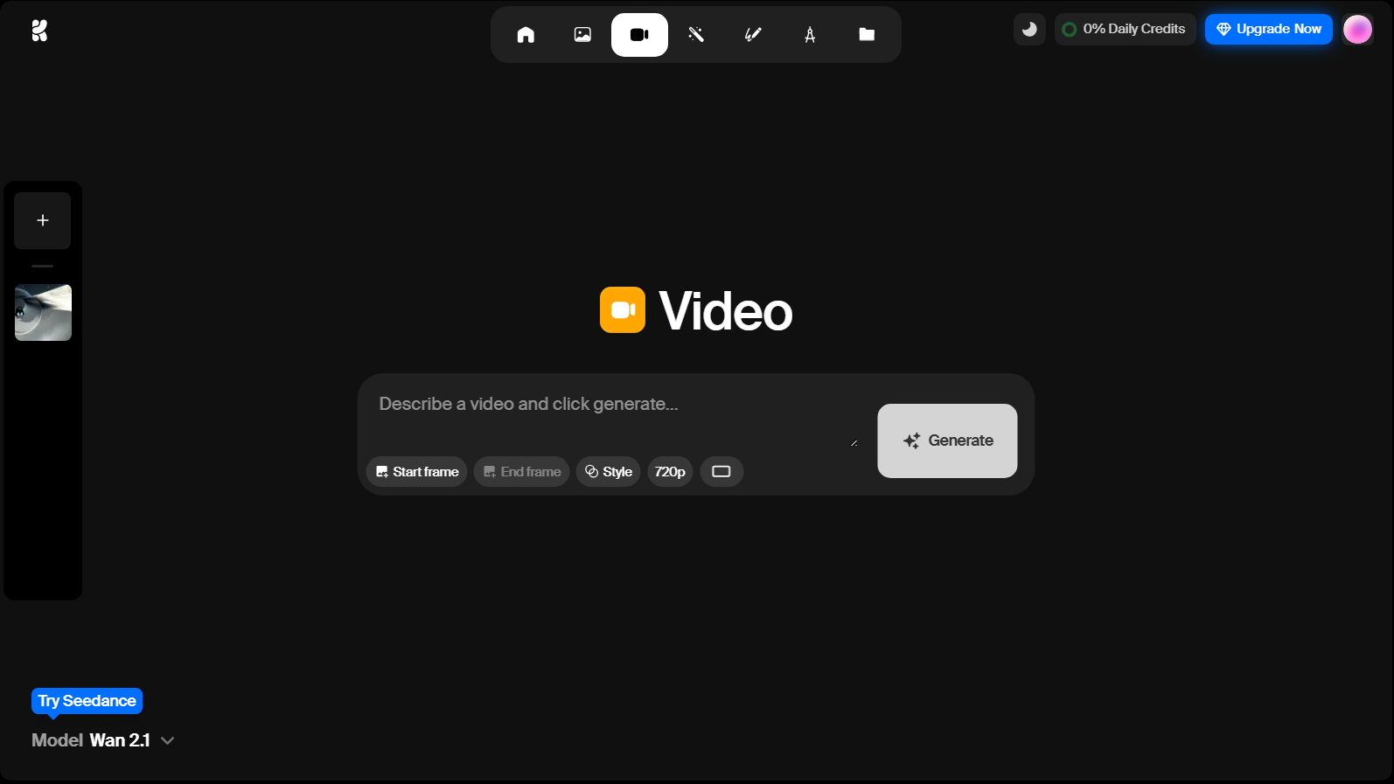Expand the Model Wan 2.1 dropdown
The height and width of the screenshot is (784, 1394).
[x=103, y=740]
